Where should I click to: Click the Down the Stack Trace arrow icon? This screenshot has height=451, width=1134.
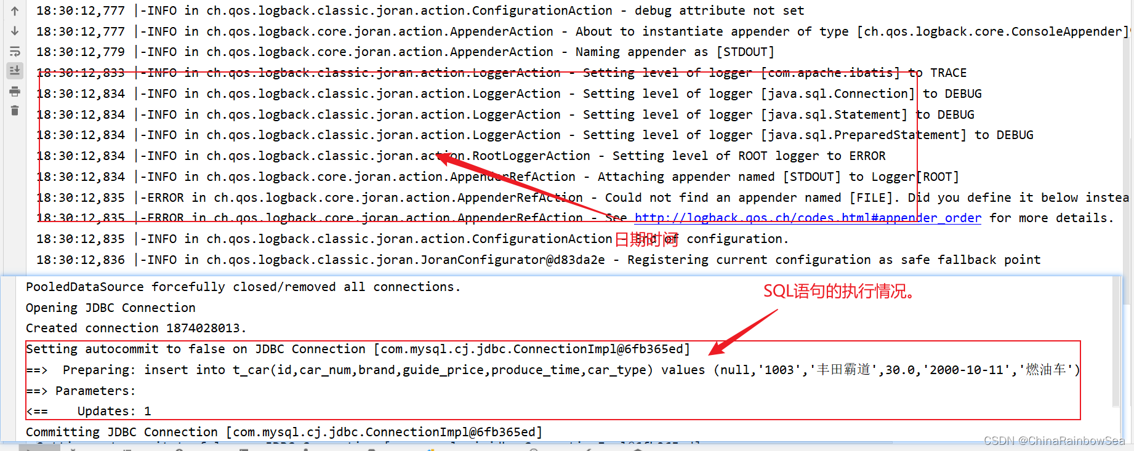pos(15,31)
